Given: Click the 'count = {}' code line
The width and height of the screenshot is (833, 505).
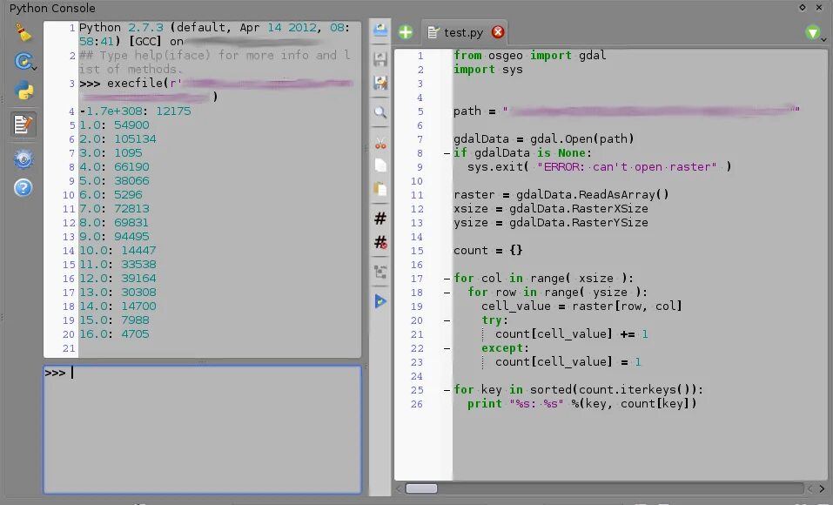Looking at the screenshot, I should click(x=487, y=251).
